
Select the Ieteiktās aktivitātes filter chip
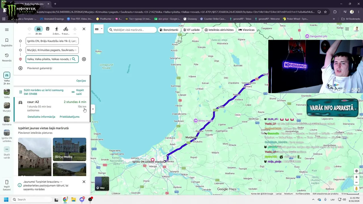coord(219,30)
